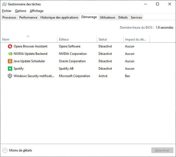Click the Windows Security shield icon
176x157 pixels.
pos(10,76)
